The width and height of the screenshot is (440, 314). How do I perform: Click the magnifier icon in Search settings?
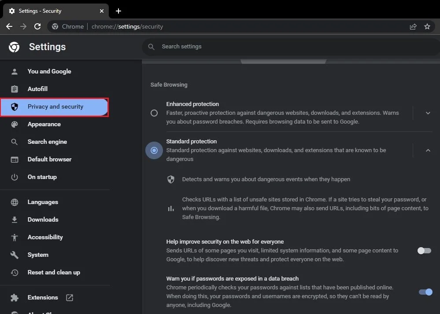tap(151, 47)
